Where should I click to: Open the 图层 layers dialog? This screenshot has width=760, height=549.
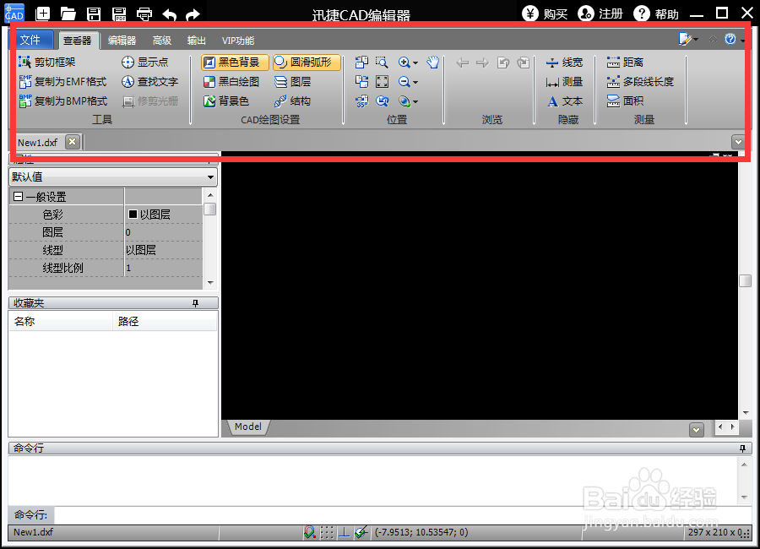pyautogui.click(x=293, y=81)
